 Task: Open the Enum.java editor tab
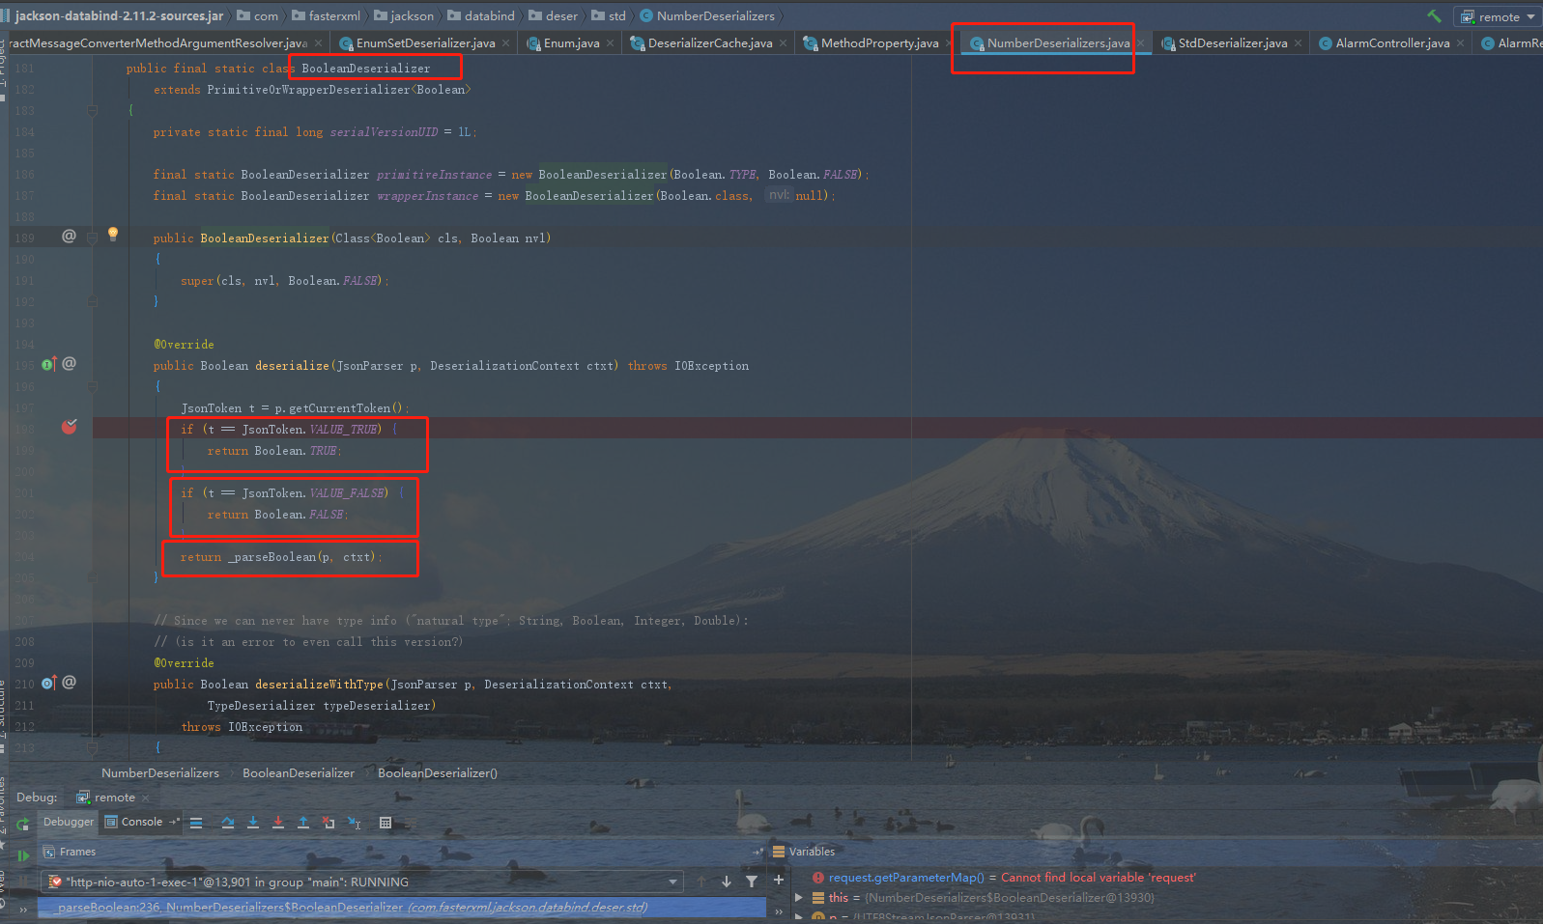click(x=571, y=42)
